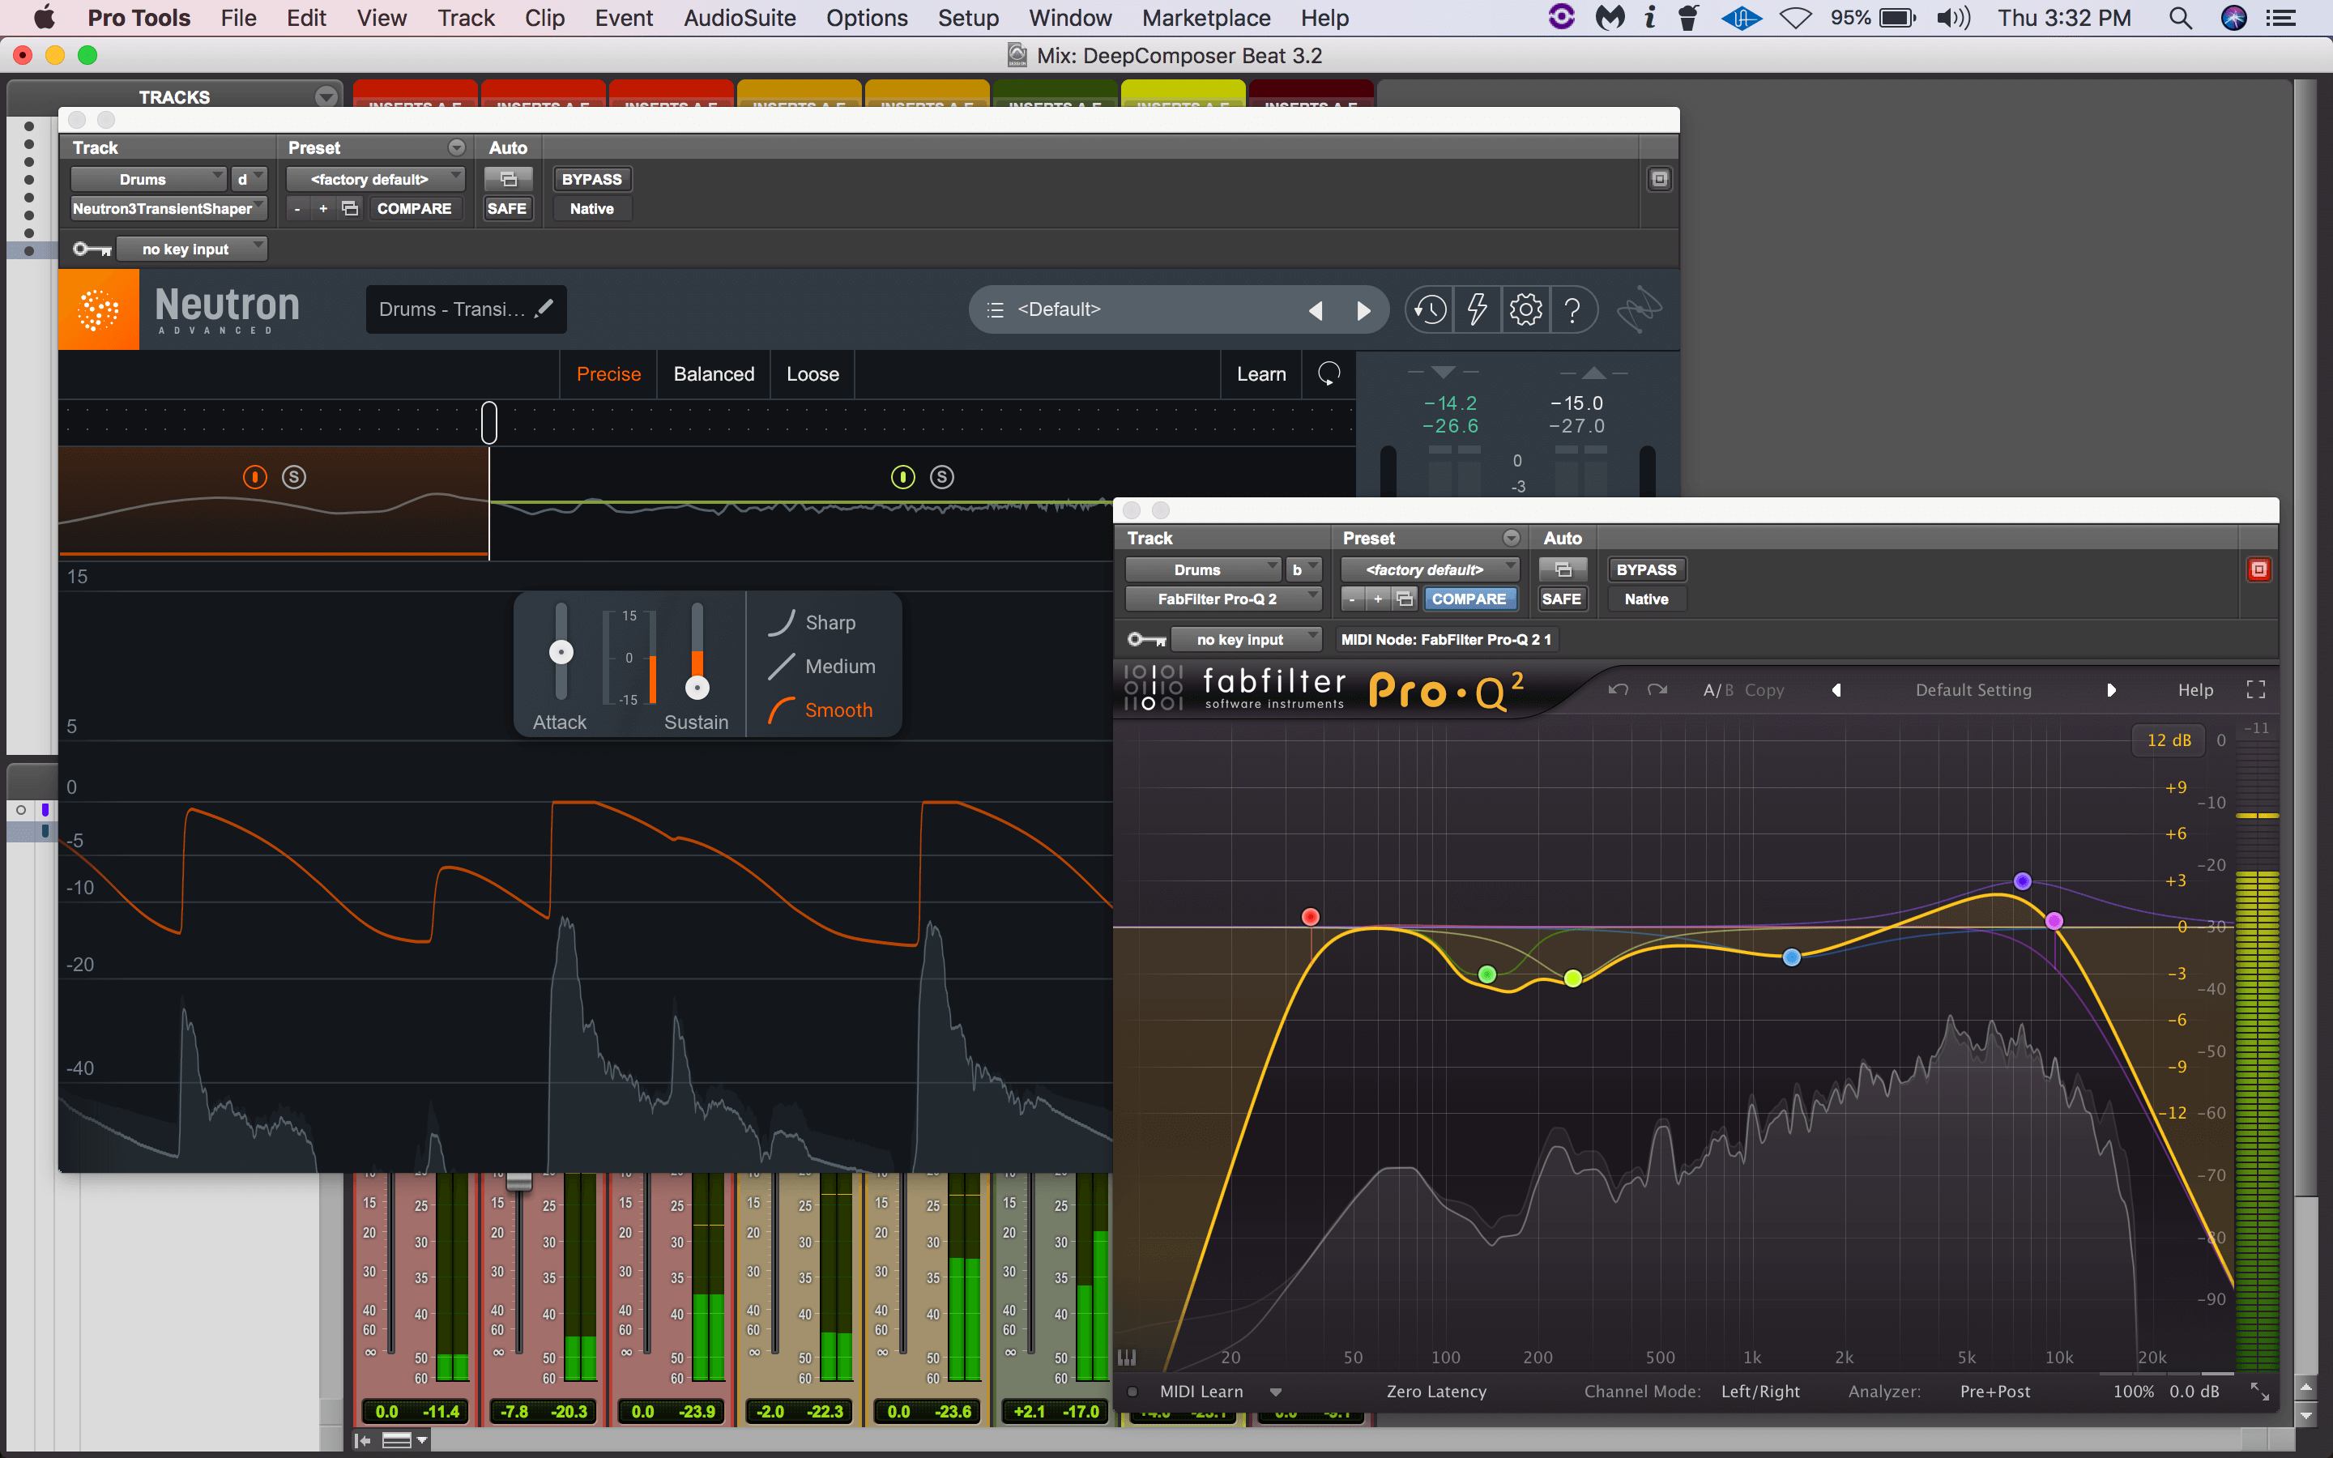Show Pro-Q 2 piano display icon

(1126, 1357)
